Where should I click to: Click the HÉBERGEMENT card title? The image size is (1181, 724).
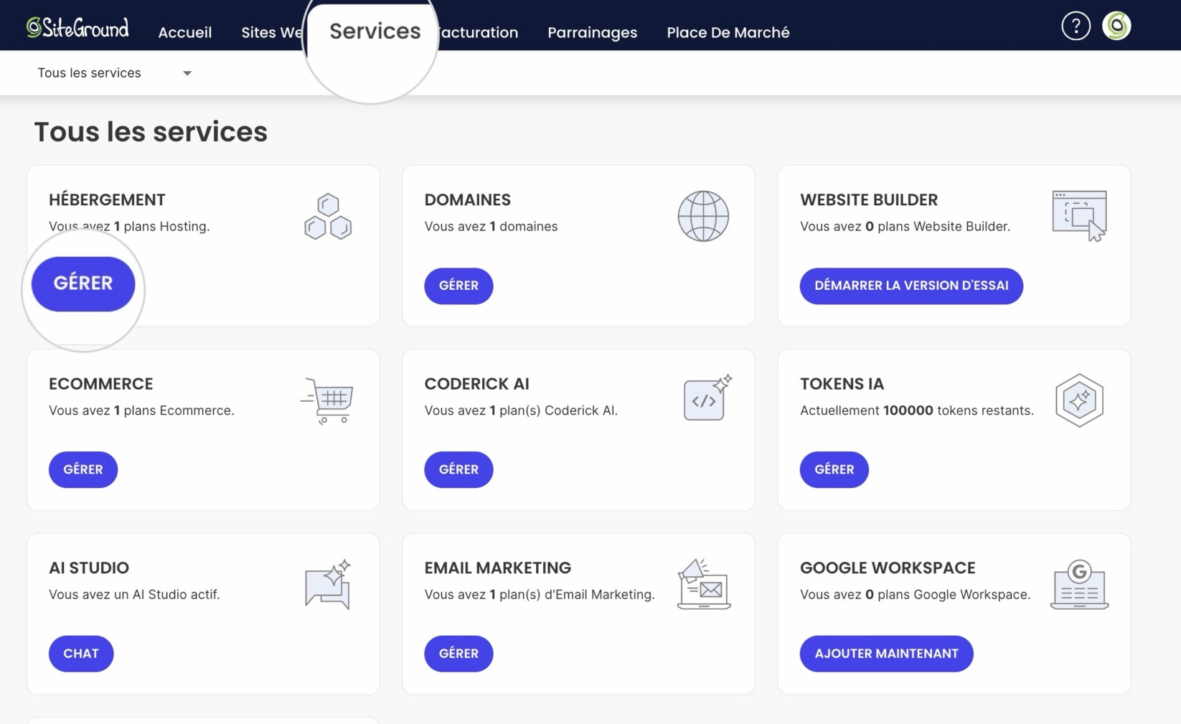point(107,200)
